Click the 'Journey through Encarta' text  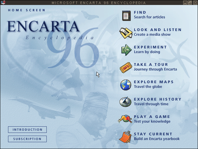[155, 69]
